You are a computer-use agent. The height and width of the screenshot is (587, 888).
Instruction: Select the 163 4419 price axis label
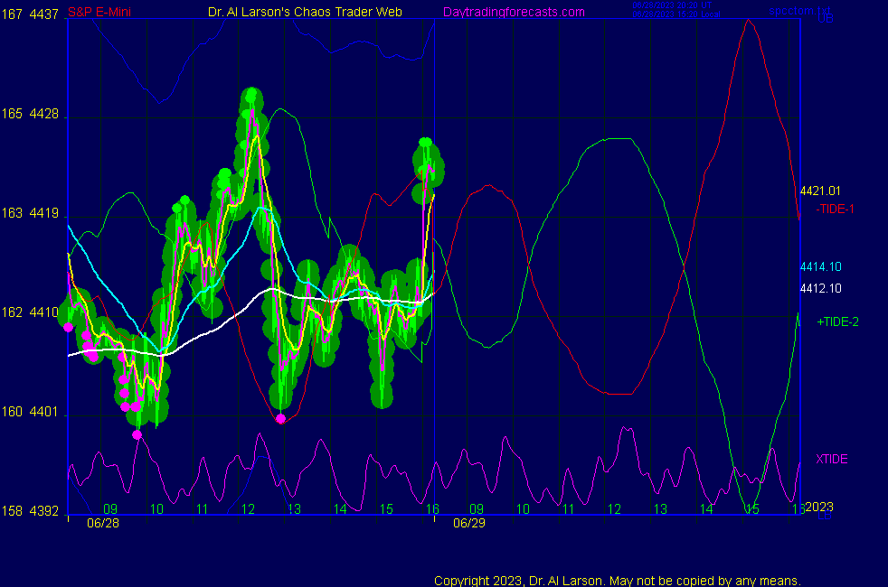(x=30, y=213)
